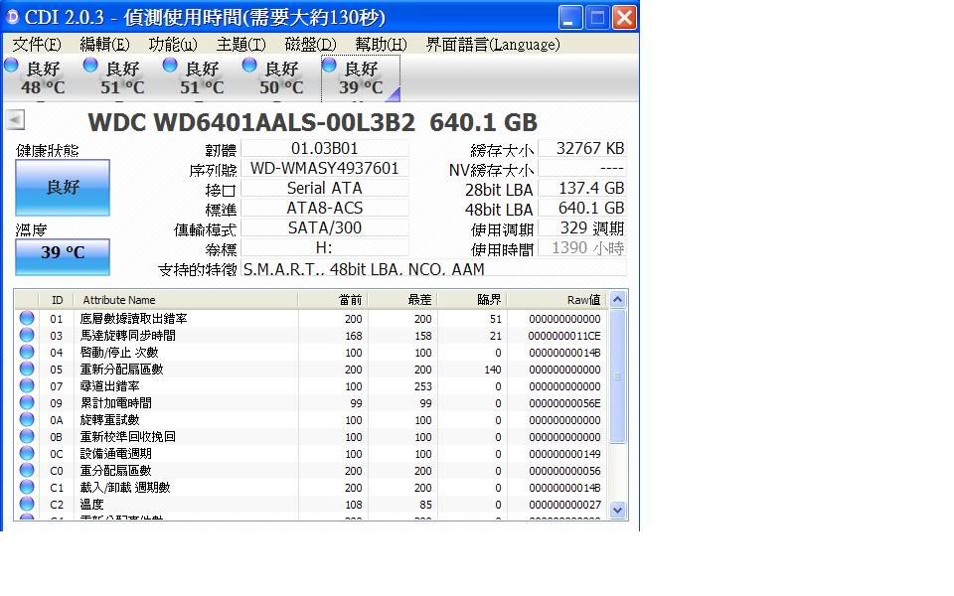The height and width of the screenshot is (596, 954).
Task: Select the 重新校準回收挽回 attribute name
Action: (128, 437)
